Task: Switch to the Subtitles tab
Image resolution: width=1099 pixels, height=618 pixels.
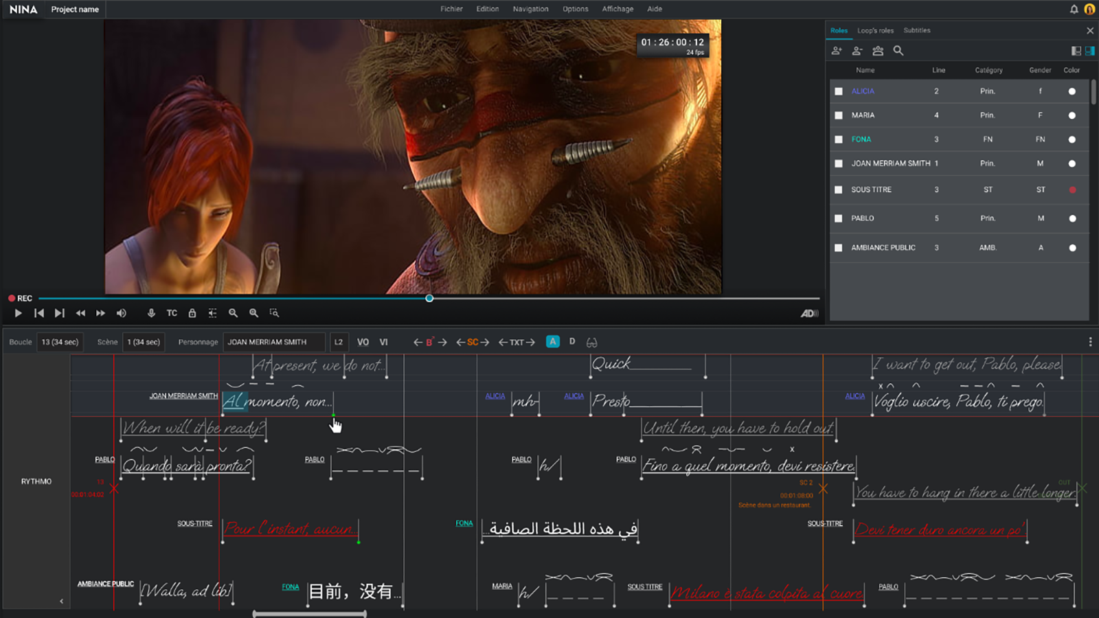Action: click(x=916, y=30)
